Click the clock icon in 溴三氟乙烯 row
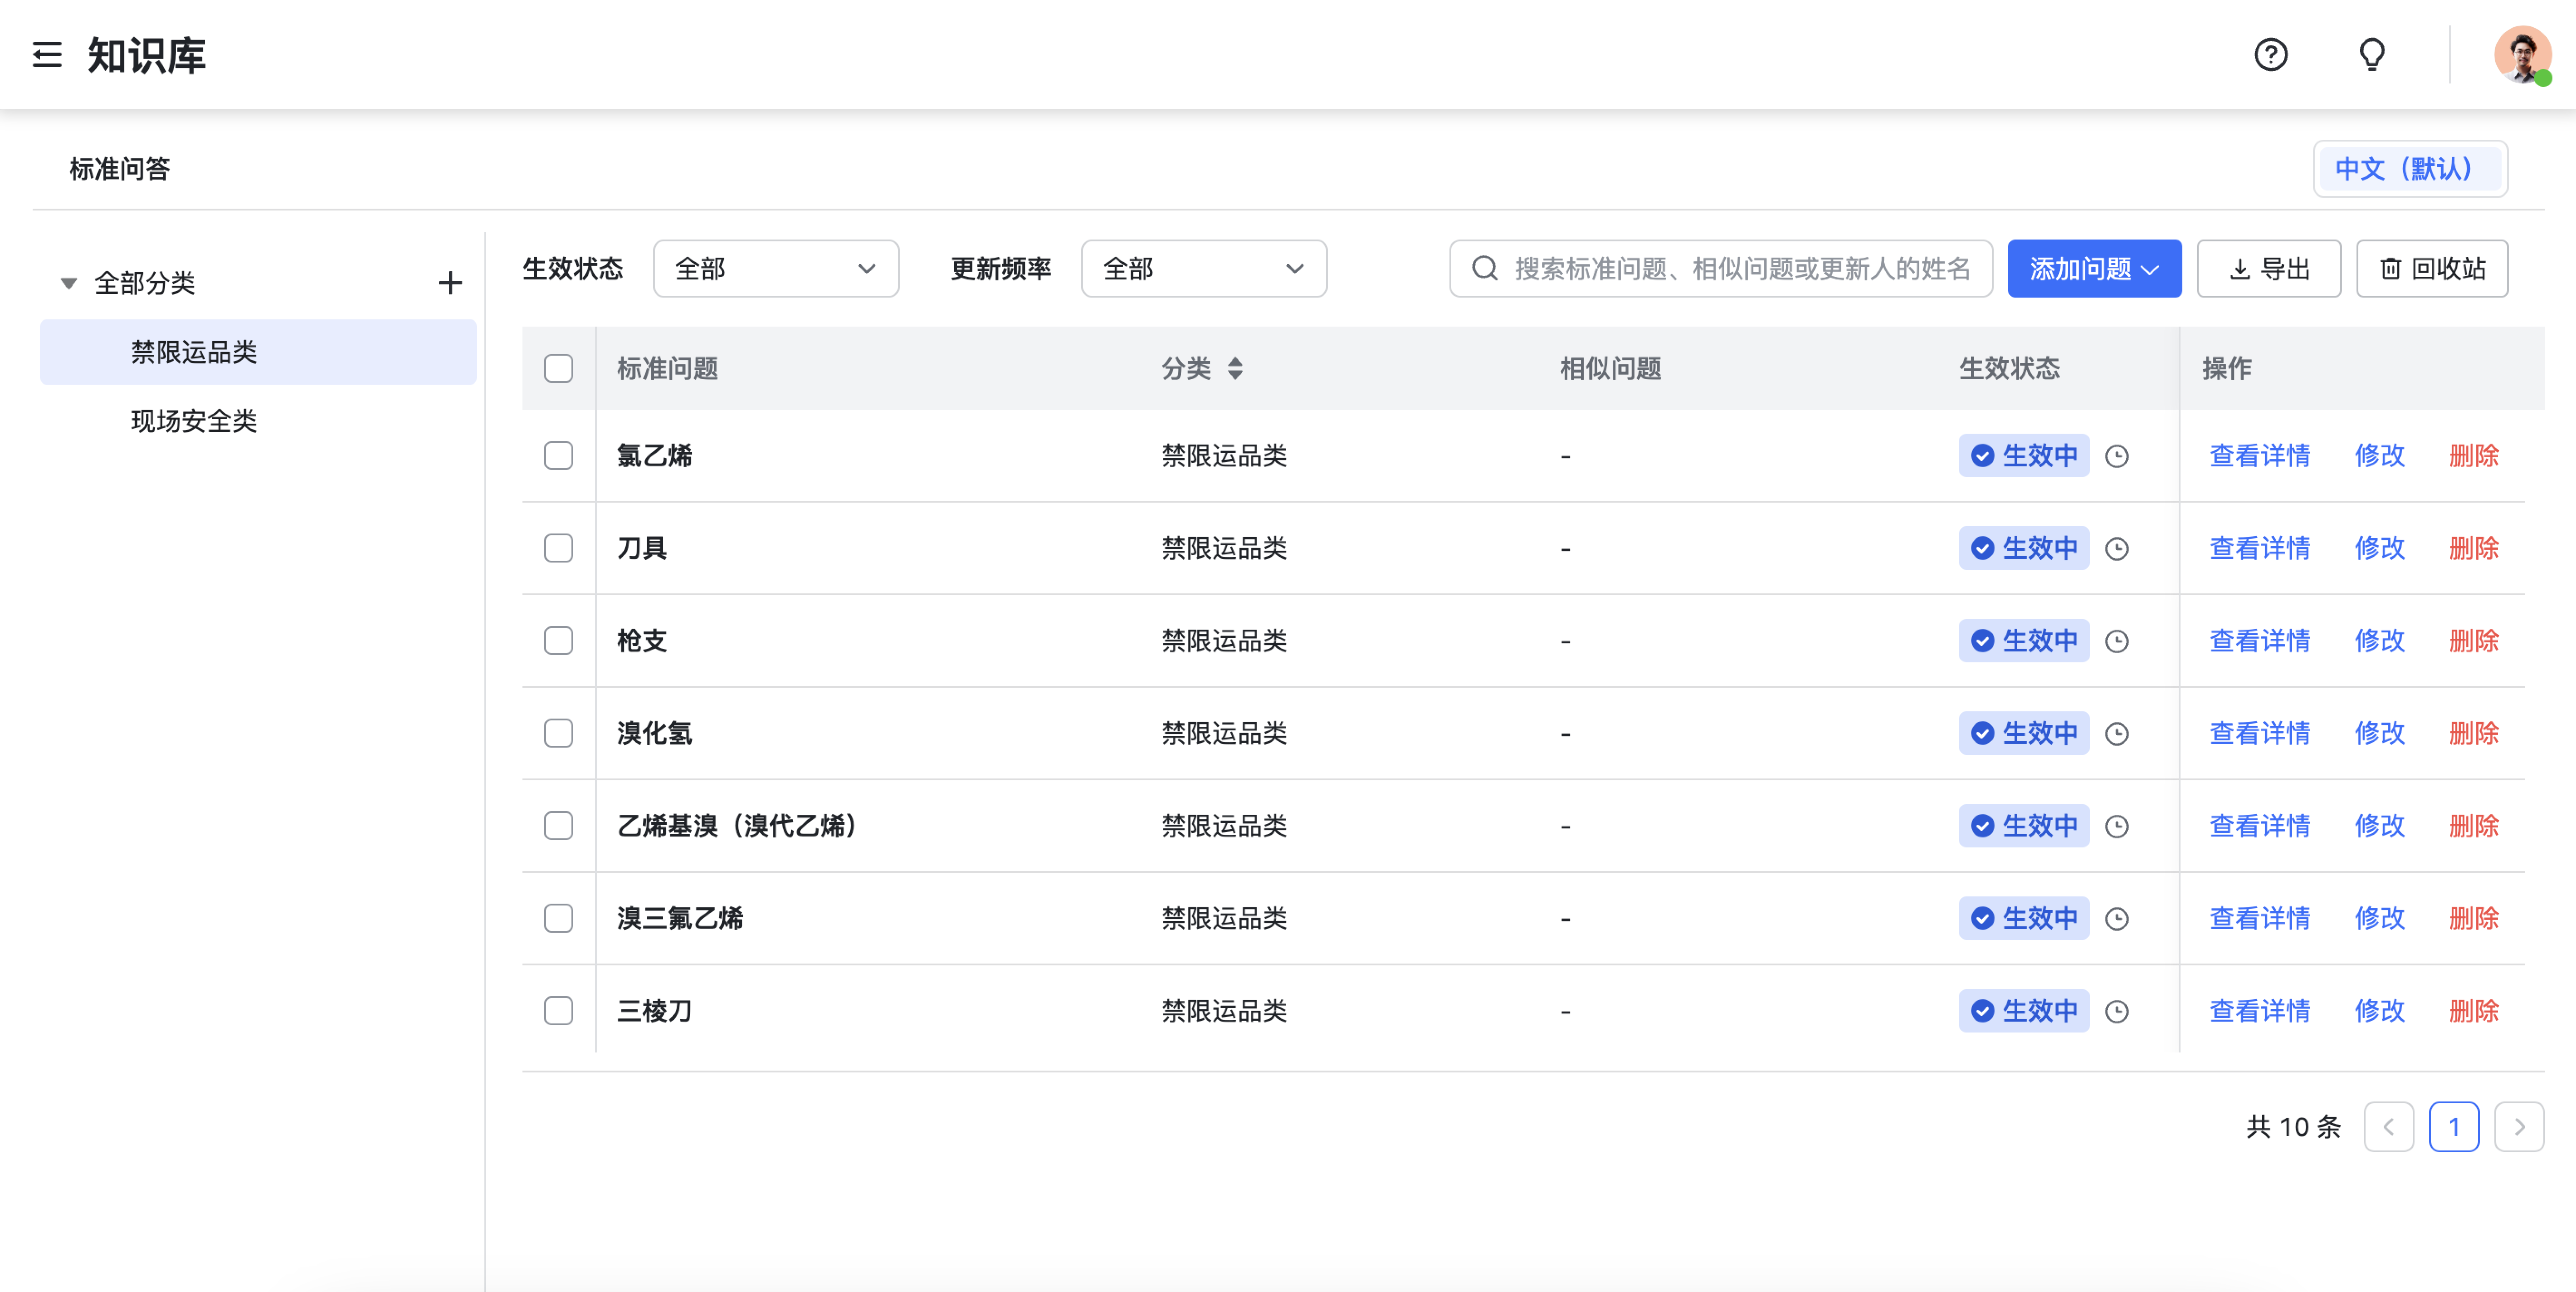This screenshot has height=1292, width=2576. click(2116, 919)
